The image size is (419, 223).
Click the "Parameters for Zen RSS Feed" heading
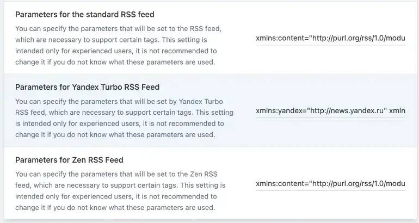(x=69, y=160)
